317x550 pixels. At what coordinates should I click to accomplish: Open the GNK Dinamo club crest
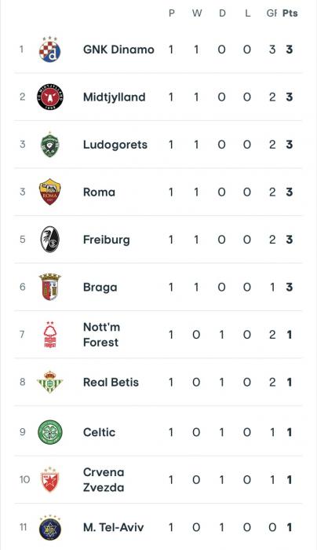pyautogui.click(x=49, y=49)
